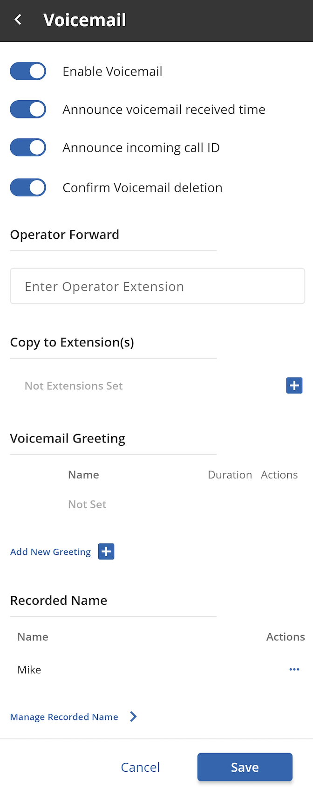Toggle Announce voicemail received time switch
Viewport: 313px width, 788px height.
tap(28, 110)
